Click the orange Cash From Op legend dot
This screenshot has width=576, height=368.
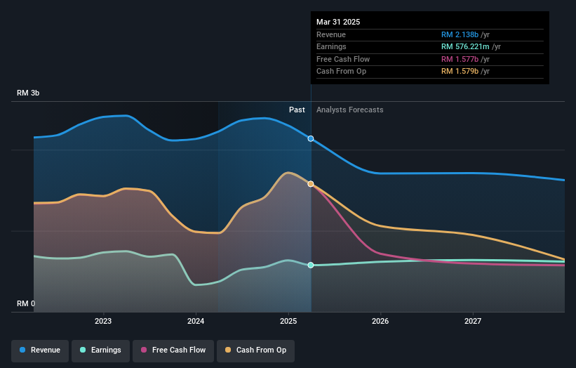(228, 350)
